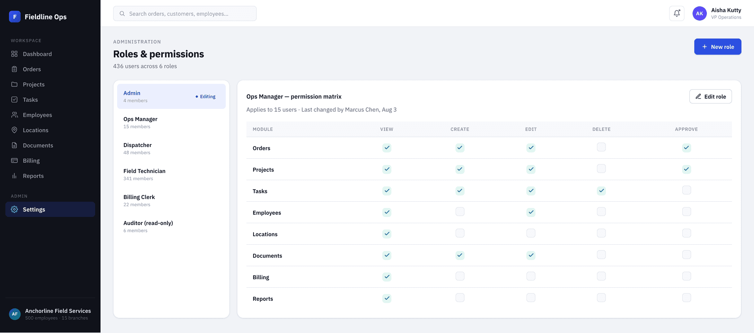This screenshot has height=333, width=754.
Task: Click the '341 members' count
Action: (x=138, y=178)
